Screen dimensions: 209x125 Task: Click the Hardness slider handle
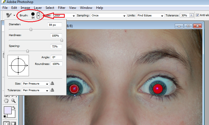point(62,40)
